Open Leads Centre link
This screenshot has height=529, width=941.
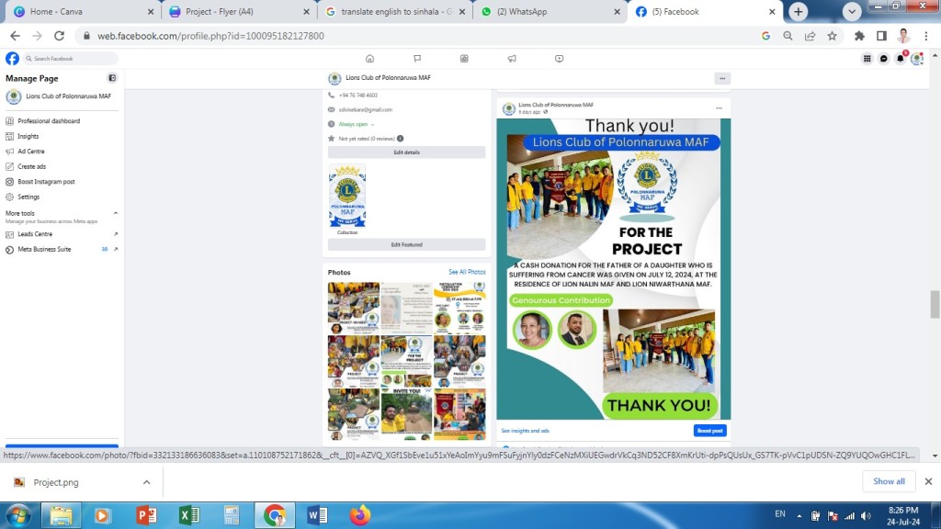click(x=62, y=234)
